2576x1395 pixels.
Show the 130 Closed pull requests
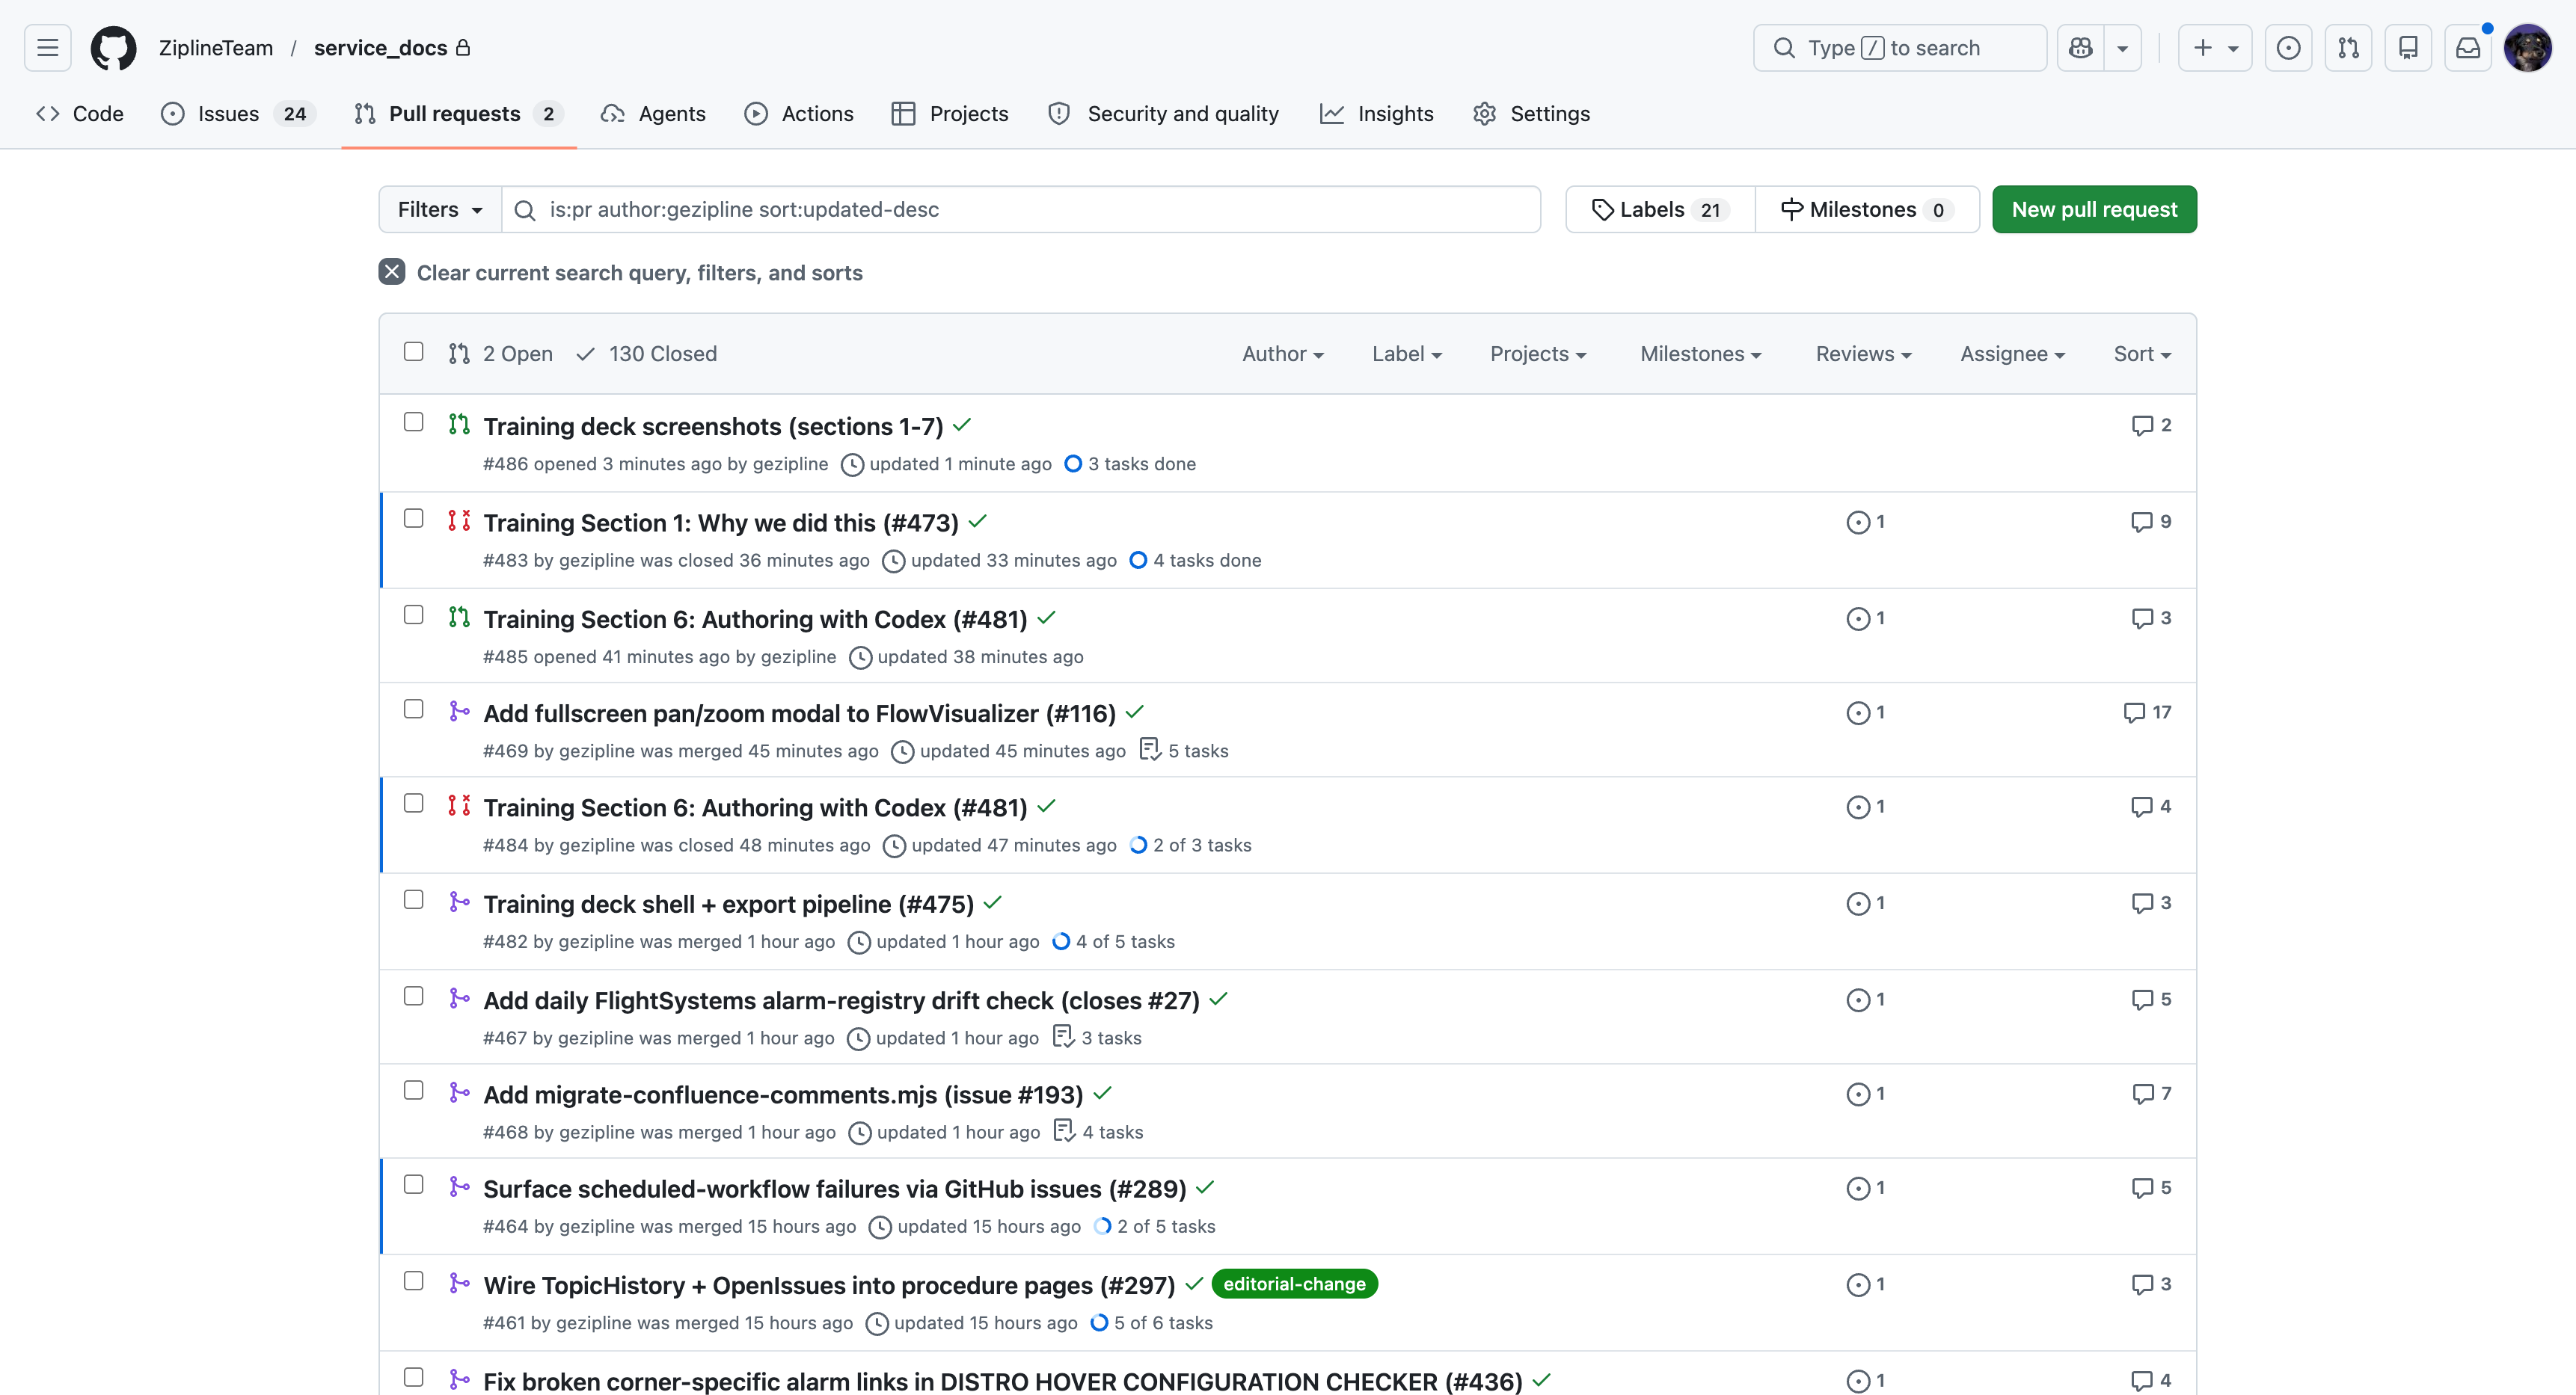[x=647, y=354]
